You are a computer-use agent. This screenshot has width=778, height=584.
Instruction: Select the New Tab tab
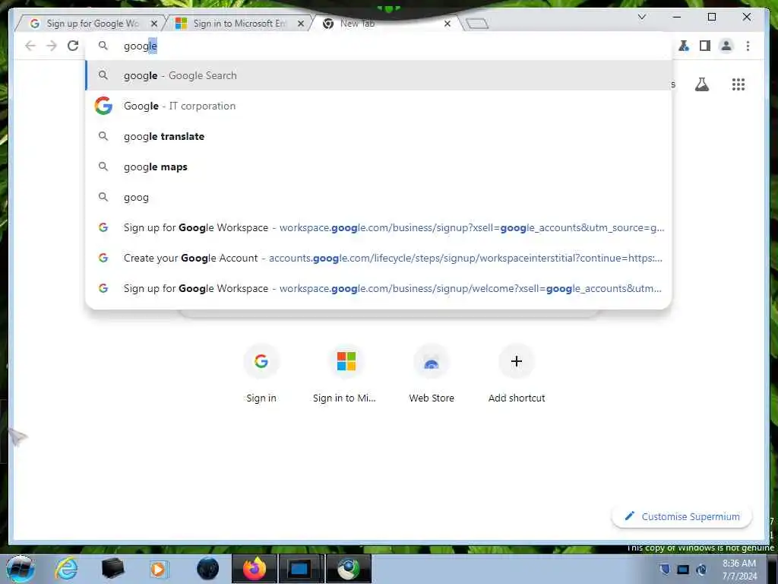coord(382,24)
